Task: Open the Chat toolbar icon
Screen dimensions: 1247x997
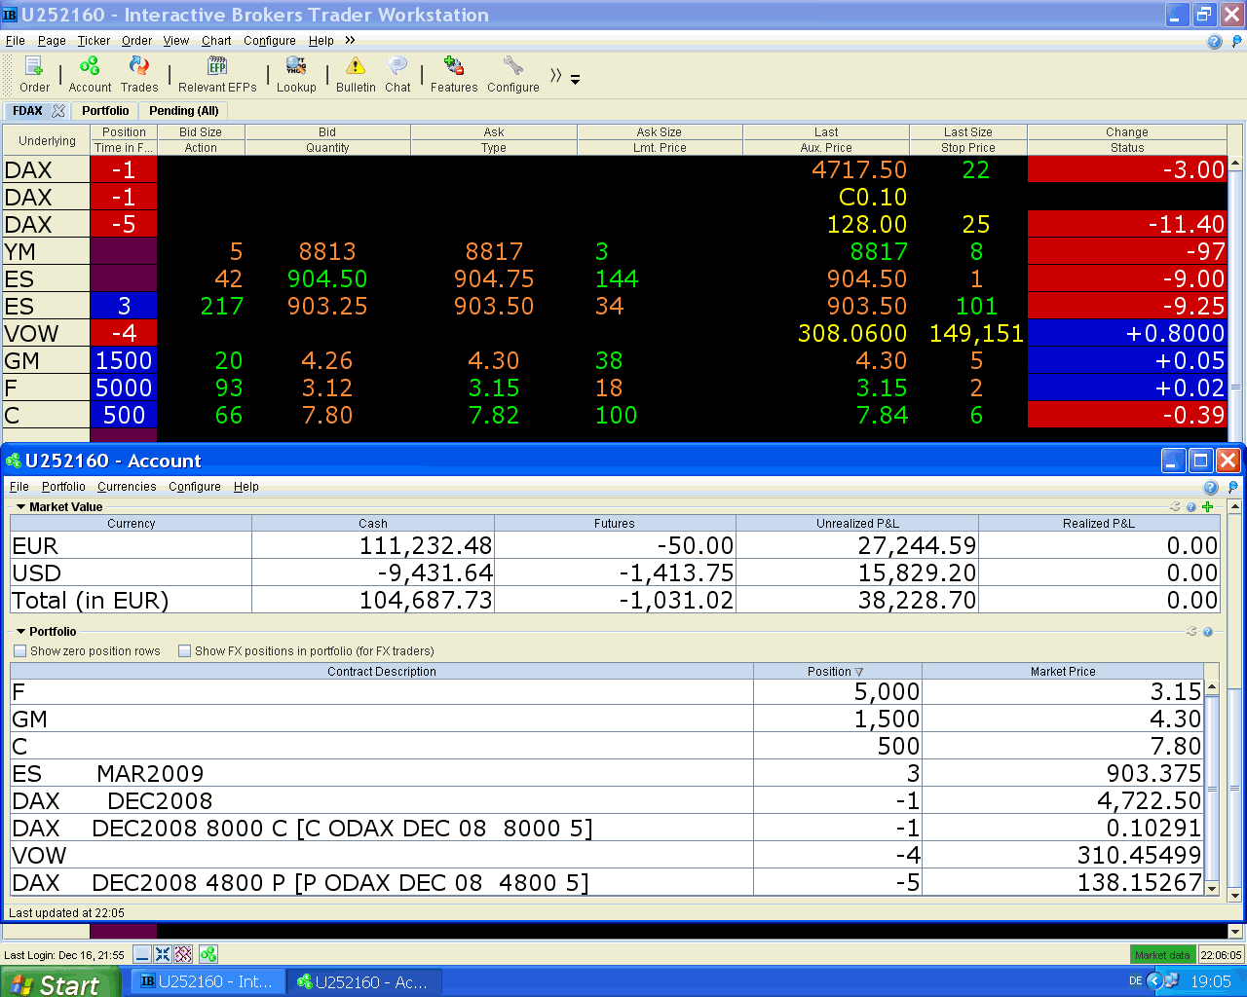Action: pyautogui.click(x=397, y=74)
